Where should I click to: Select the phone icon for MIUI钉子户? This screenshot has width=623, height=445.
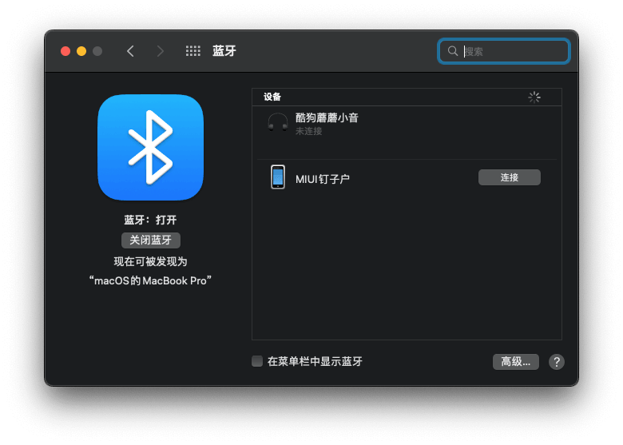coord(278,177)
